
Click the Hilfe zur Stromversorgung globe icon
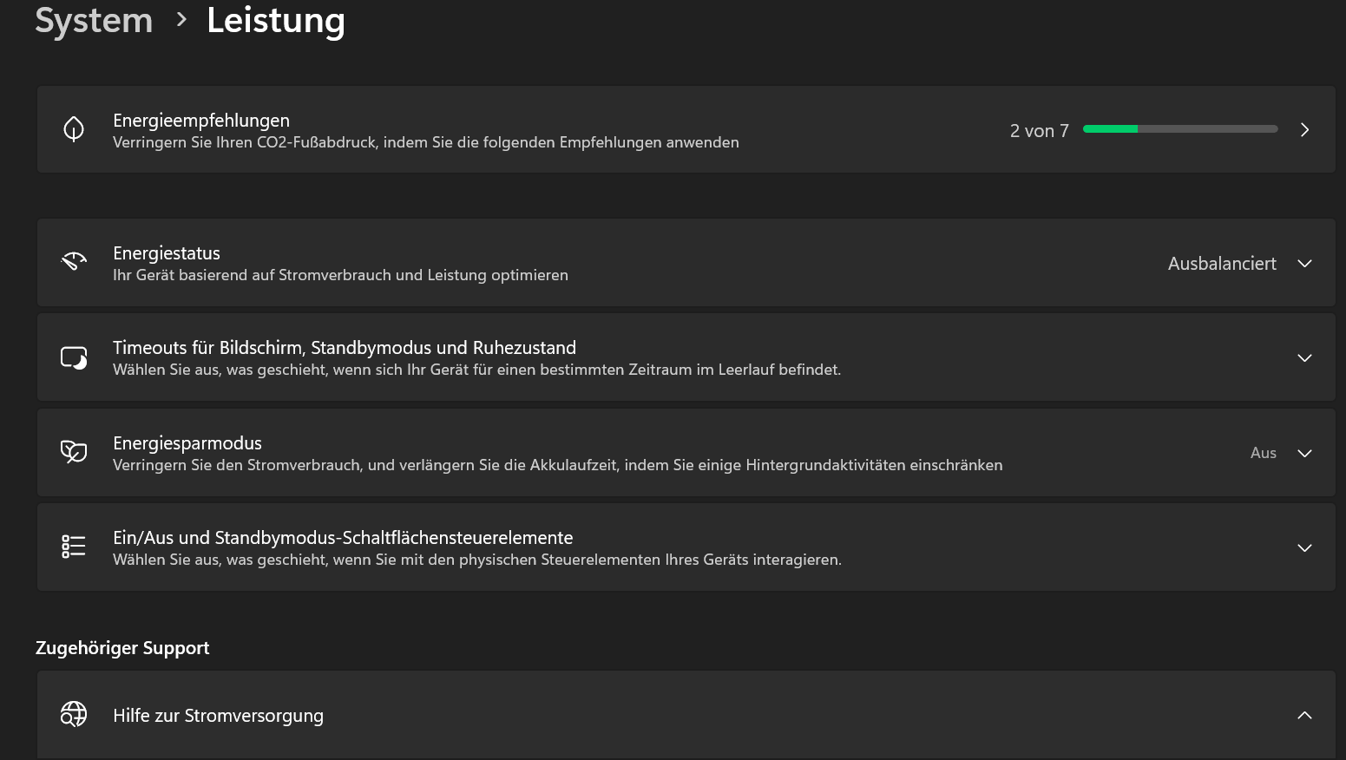click(74, 714)
